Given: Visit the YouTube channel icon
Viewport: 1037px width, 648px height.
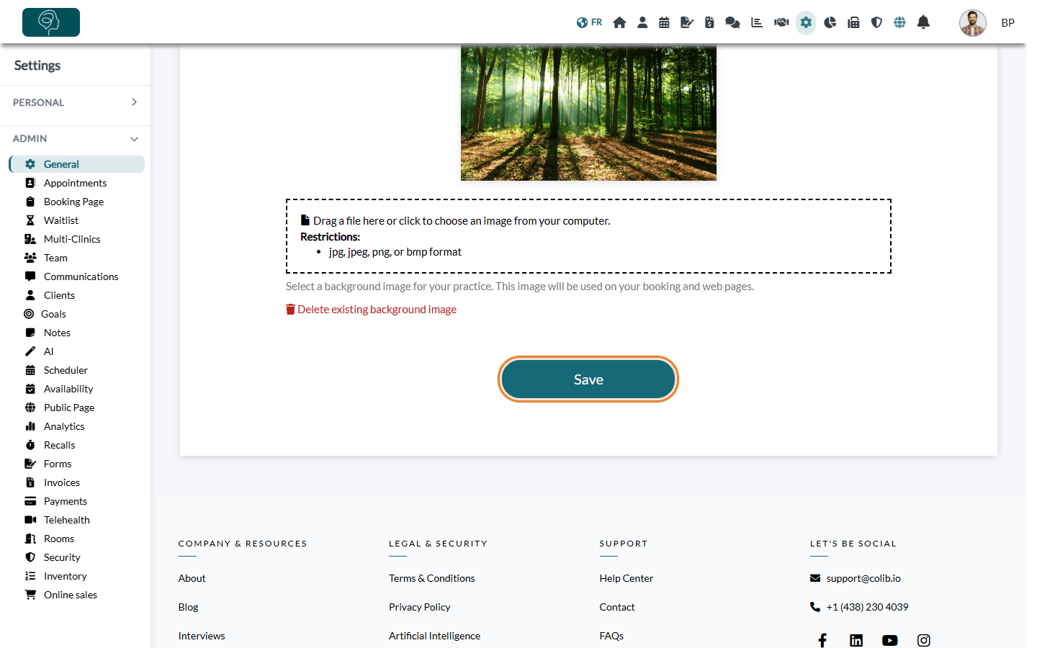Looking at the screenshot, I should coord(890,640).
